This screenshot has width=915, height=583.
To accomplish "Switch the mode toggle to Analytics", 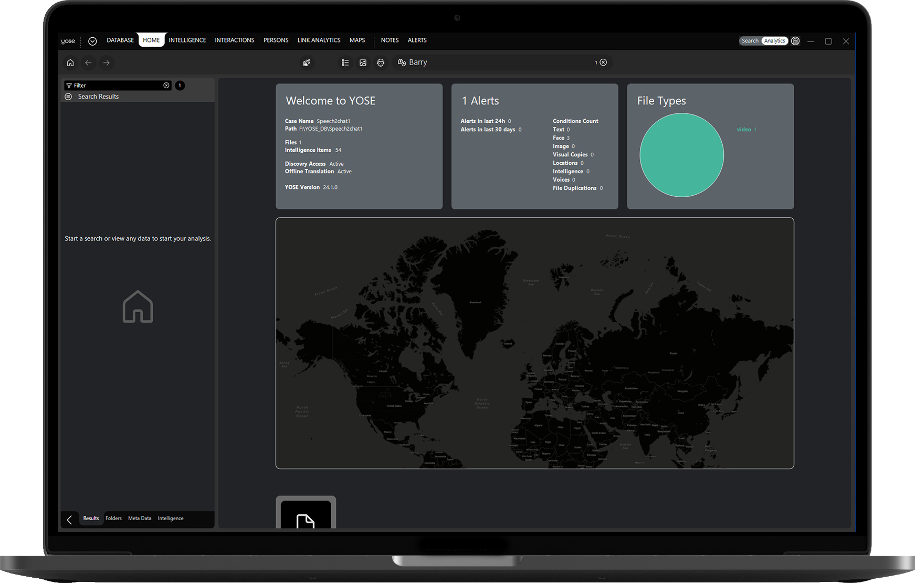I will (774, 41).
